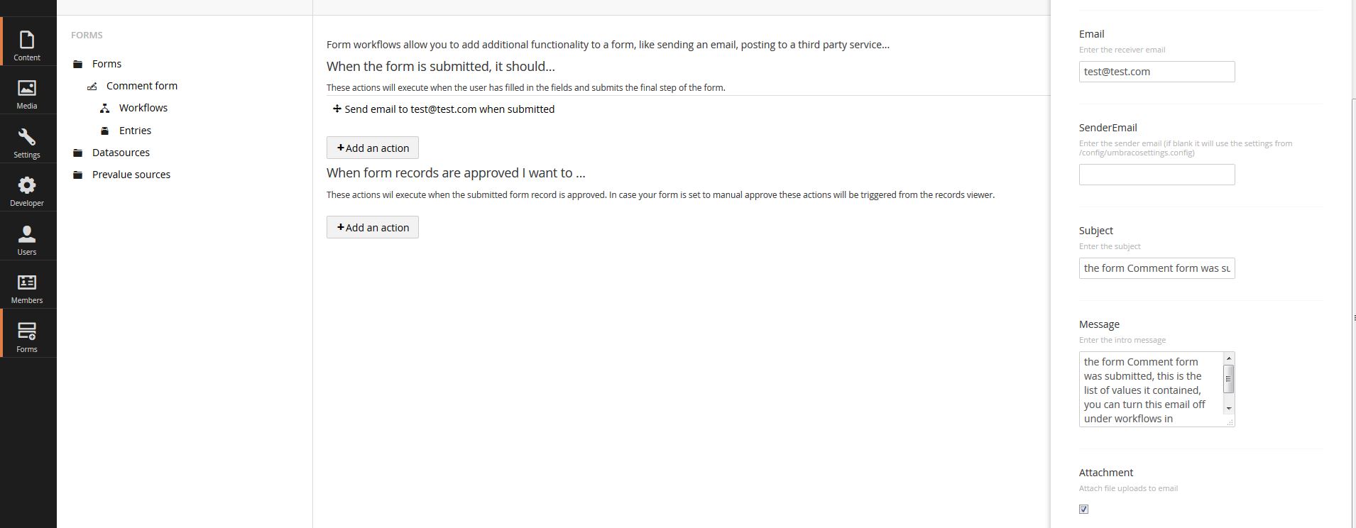Open the Developer gear icon
Screen dimensions: 1356x528
pyautogui.click(x=27, y=185)
